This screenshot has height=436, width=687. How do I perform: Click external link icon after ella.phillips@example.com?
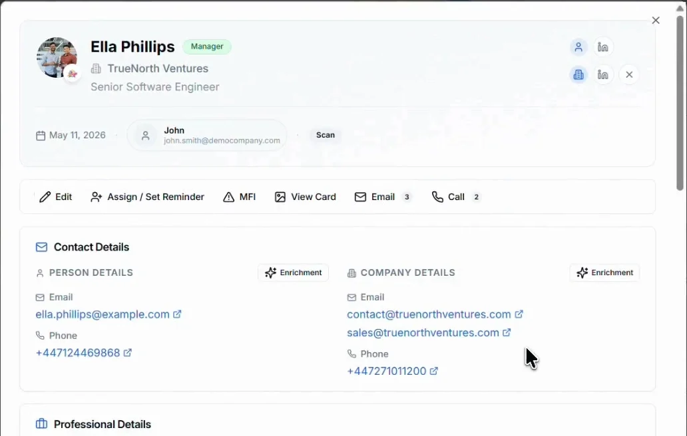(177, 314)
